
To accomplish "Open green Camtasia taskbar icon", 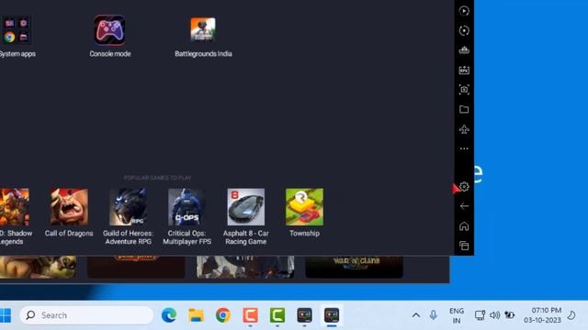I will coord(277,315).
